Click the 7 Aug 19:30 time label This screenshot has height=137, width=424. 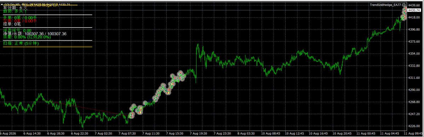pyautogui.click(x=199, y=133)
